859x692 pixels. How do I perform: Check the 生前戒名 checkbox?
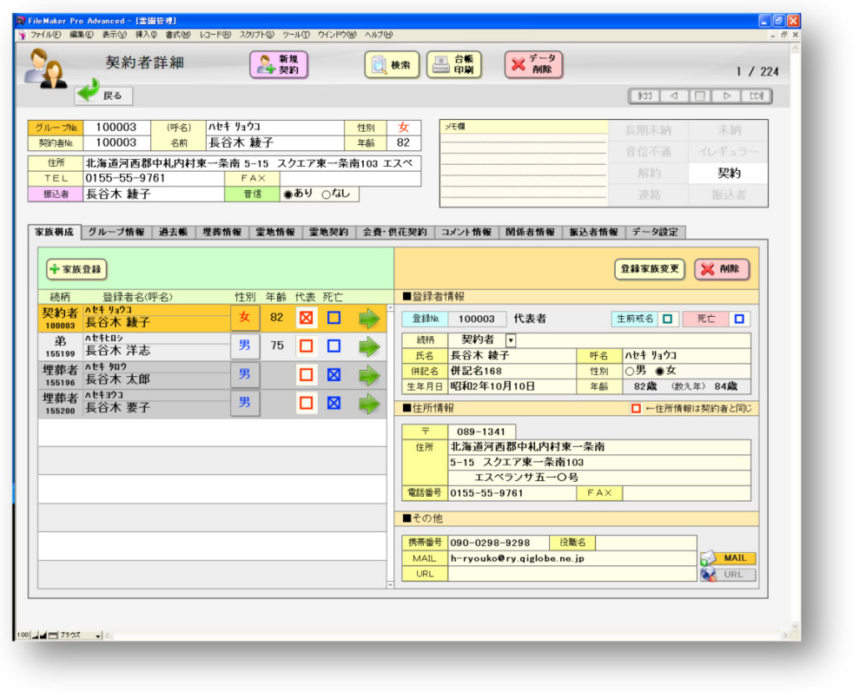click(667, 319)
